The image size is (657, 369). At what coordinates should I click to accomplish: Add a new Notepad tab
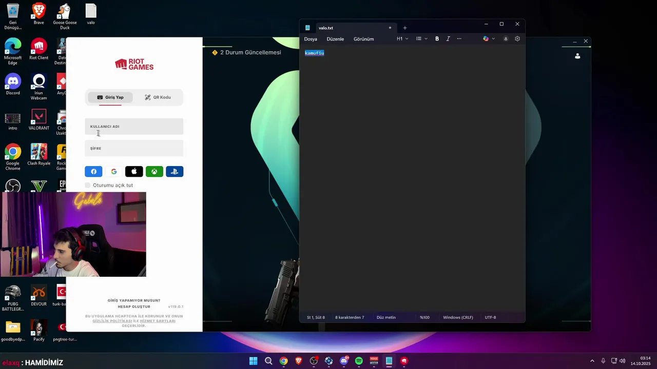[x=405, y=28]
